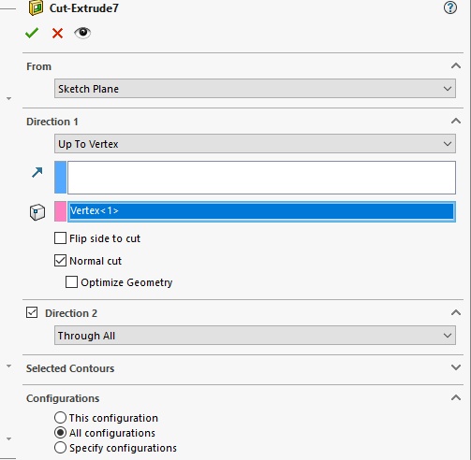Reverse direction using the blue arrow icon
The image size is (471, 460).
click(37, 172)
